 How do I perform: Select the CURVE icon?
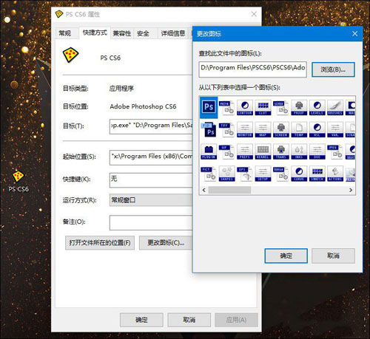click(x=299, y=174)
